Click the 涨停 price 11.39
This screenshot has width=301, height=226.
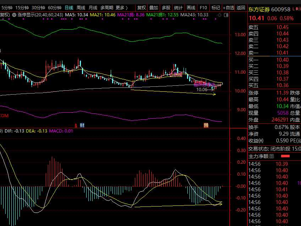[x=283, y=93]
